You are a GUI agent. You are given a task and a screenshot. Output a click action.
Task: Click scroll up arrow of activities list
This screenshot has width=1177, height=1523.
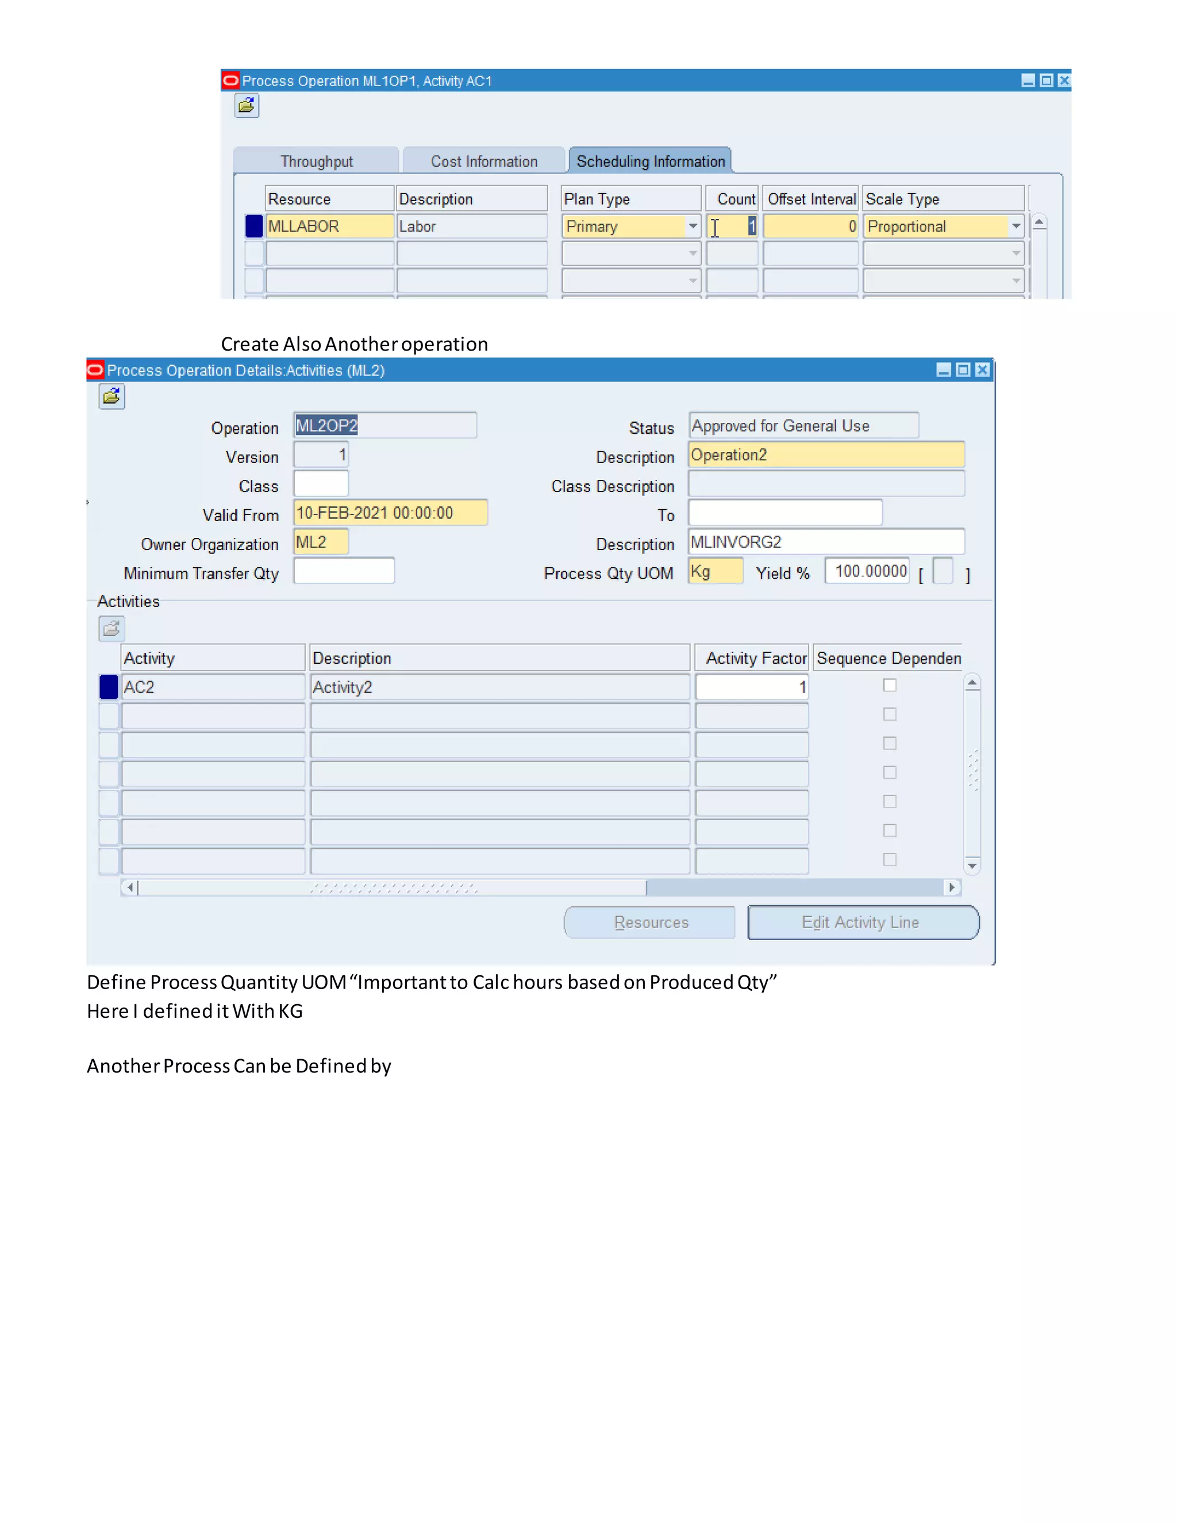pos(972,683)
